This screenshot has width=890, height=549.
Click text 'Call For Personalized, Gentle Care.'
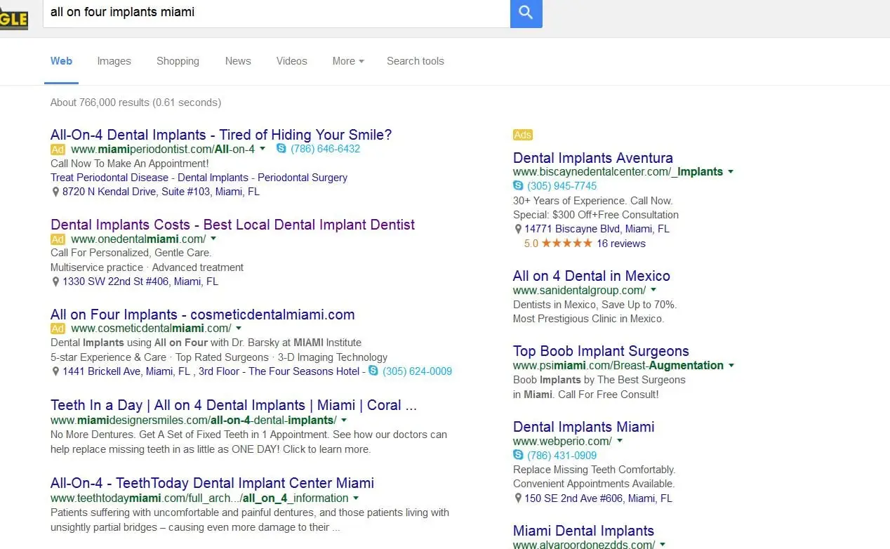[131, 253]
